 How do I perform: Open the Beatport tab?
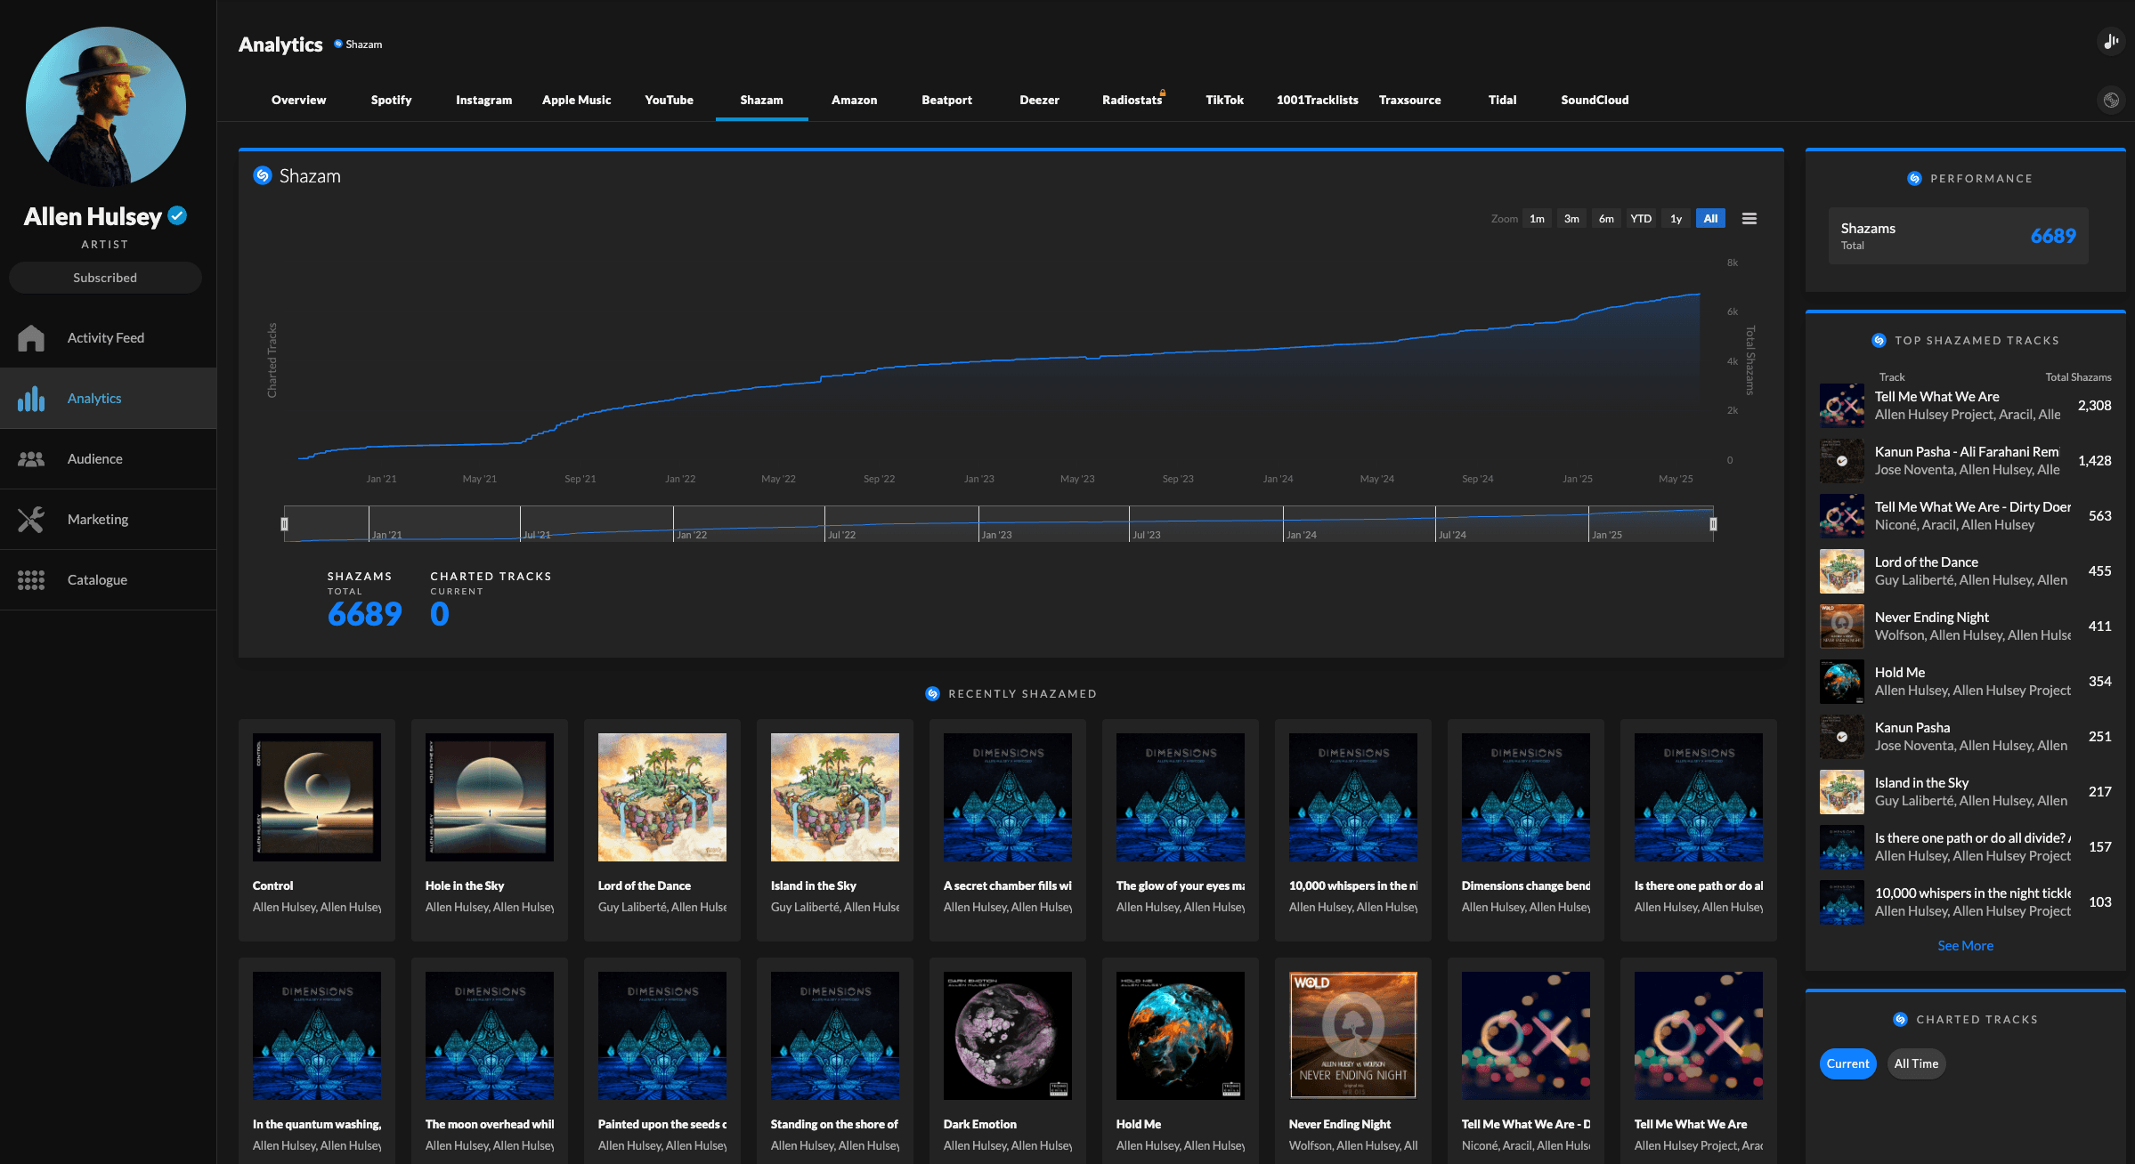pyautogui.click(x=946, y=100)
